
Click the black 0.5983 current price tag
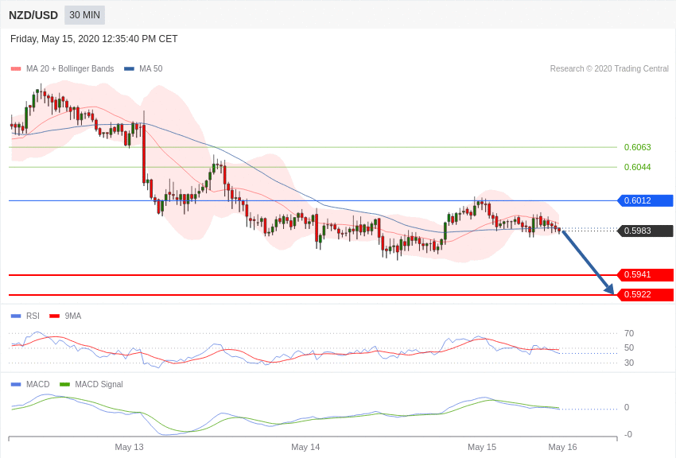[x=646, y=231]
